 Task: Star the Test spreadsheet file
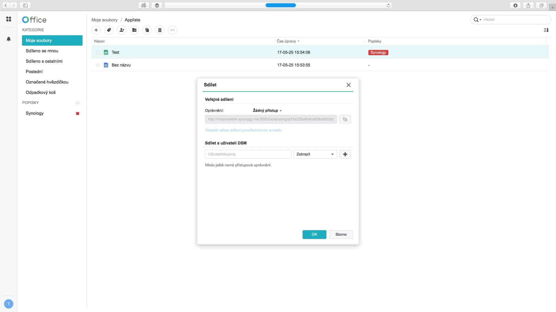pyautogui.click(x=98, y=53)
